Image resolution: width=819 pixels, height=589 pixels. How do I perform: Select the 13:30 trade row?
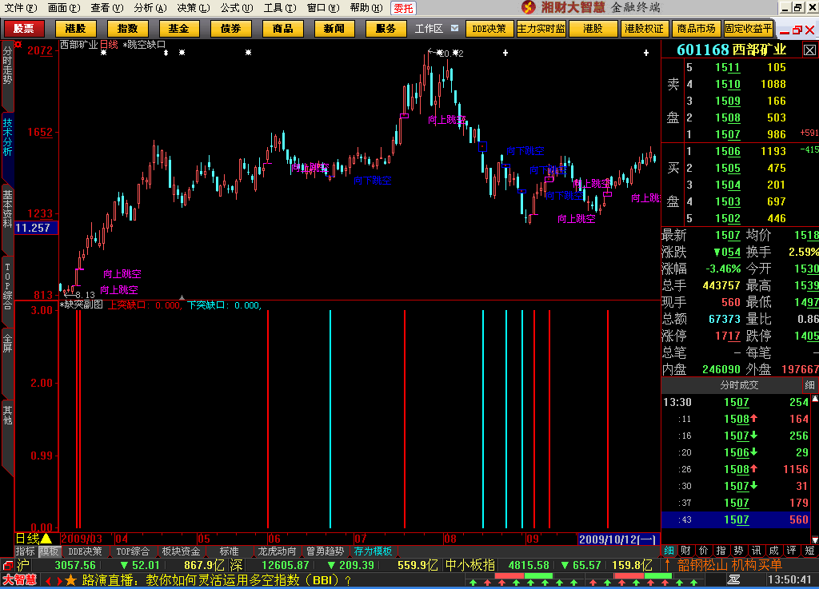[737, 402]
